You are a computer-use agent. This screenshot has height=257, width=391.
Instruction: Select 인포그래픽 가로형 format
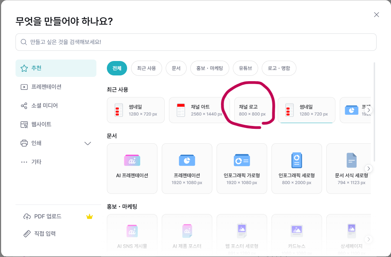pyautogui.click(x=242, y=168)
